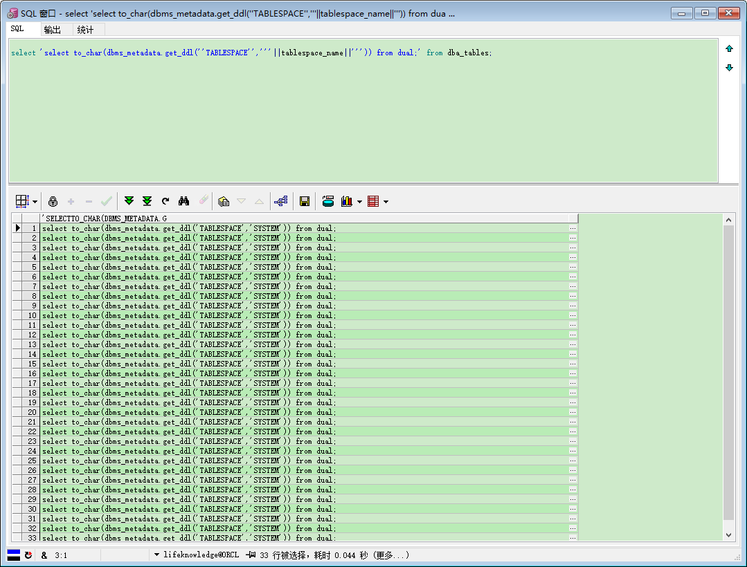The height and width of the screenshot is (567, 747).
Task: Open the single record view icon
Action: pyautogui.click(x=223, y=201)
